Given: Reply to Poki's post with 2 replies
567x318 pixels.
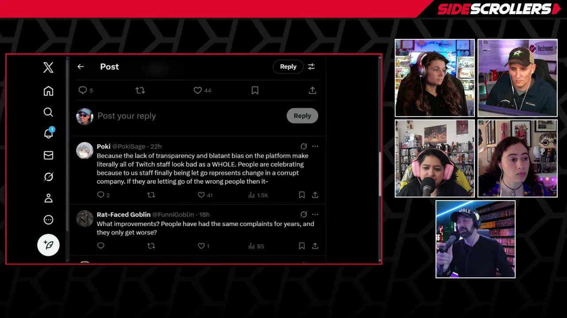Looking at the screenshot, I should [x=103, y=195].
